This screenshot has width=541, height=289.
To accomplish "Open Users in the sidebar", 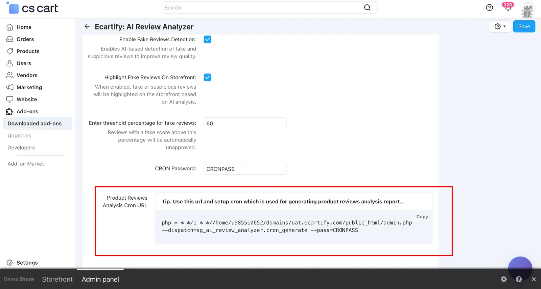I will tap(24, 63).
